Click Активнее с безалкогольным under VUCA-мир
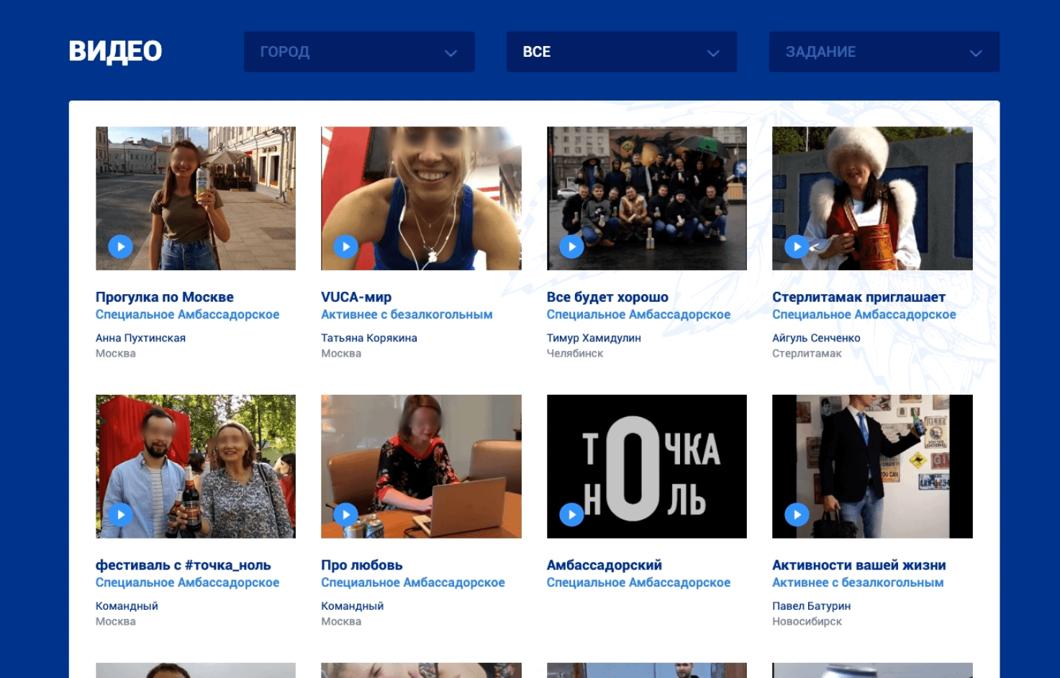This screenshot has height=678, width=1060. click(x=407, y=314)
